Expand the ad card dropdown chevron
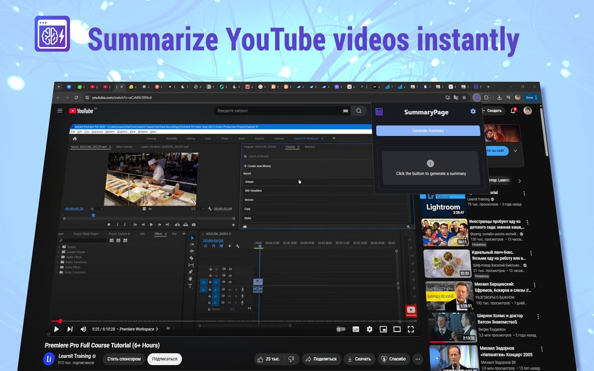Viewport: 594px width, 371px height. click(515, 151)
